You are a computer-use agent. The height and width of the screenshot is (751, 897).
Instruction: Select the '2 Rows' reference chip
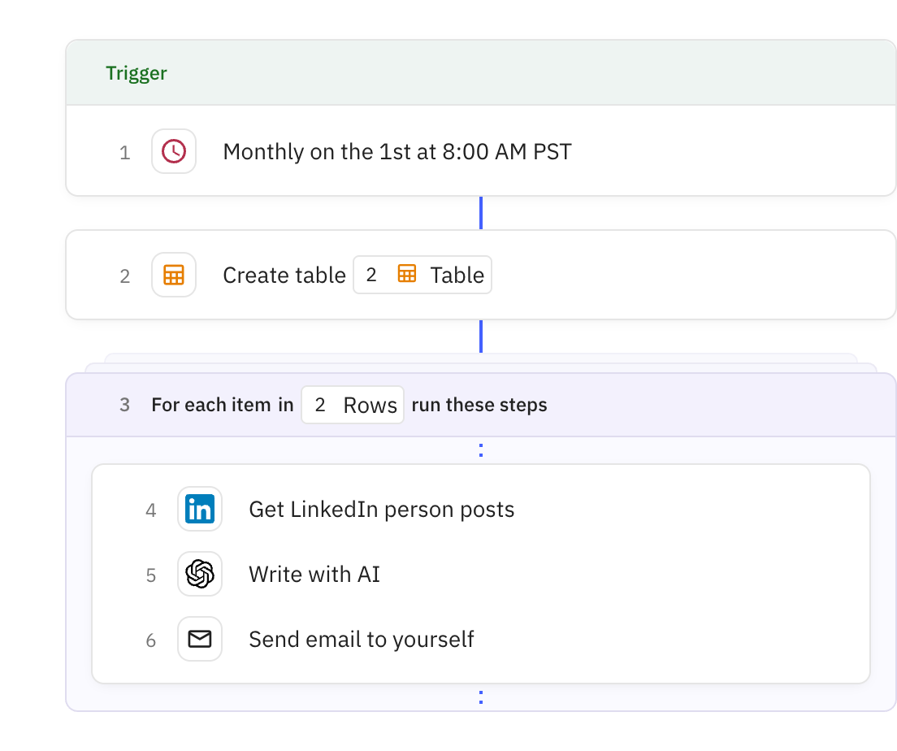pyautogui.click(x=353, y=406)
